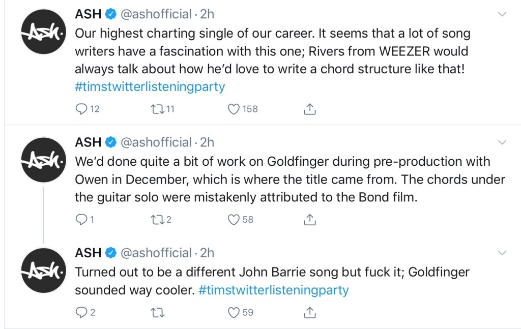The image size is (521, 329).
Task: Reply to the Goldfinger pre-production tweet
Action: [x=81, y=220]
